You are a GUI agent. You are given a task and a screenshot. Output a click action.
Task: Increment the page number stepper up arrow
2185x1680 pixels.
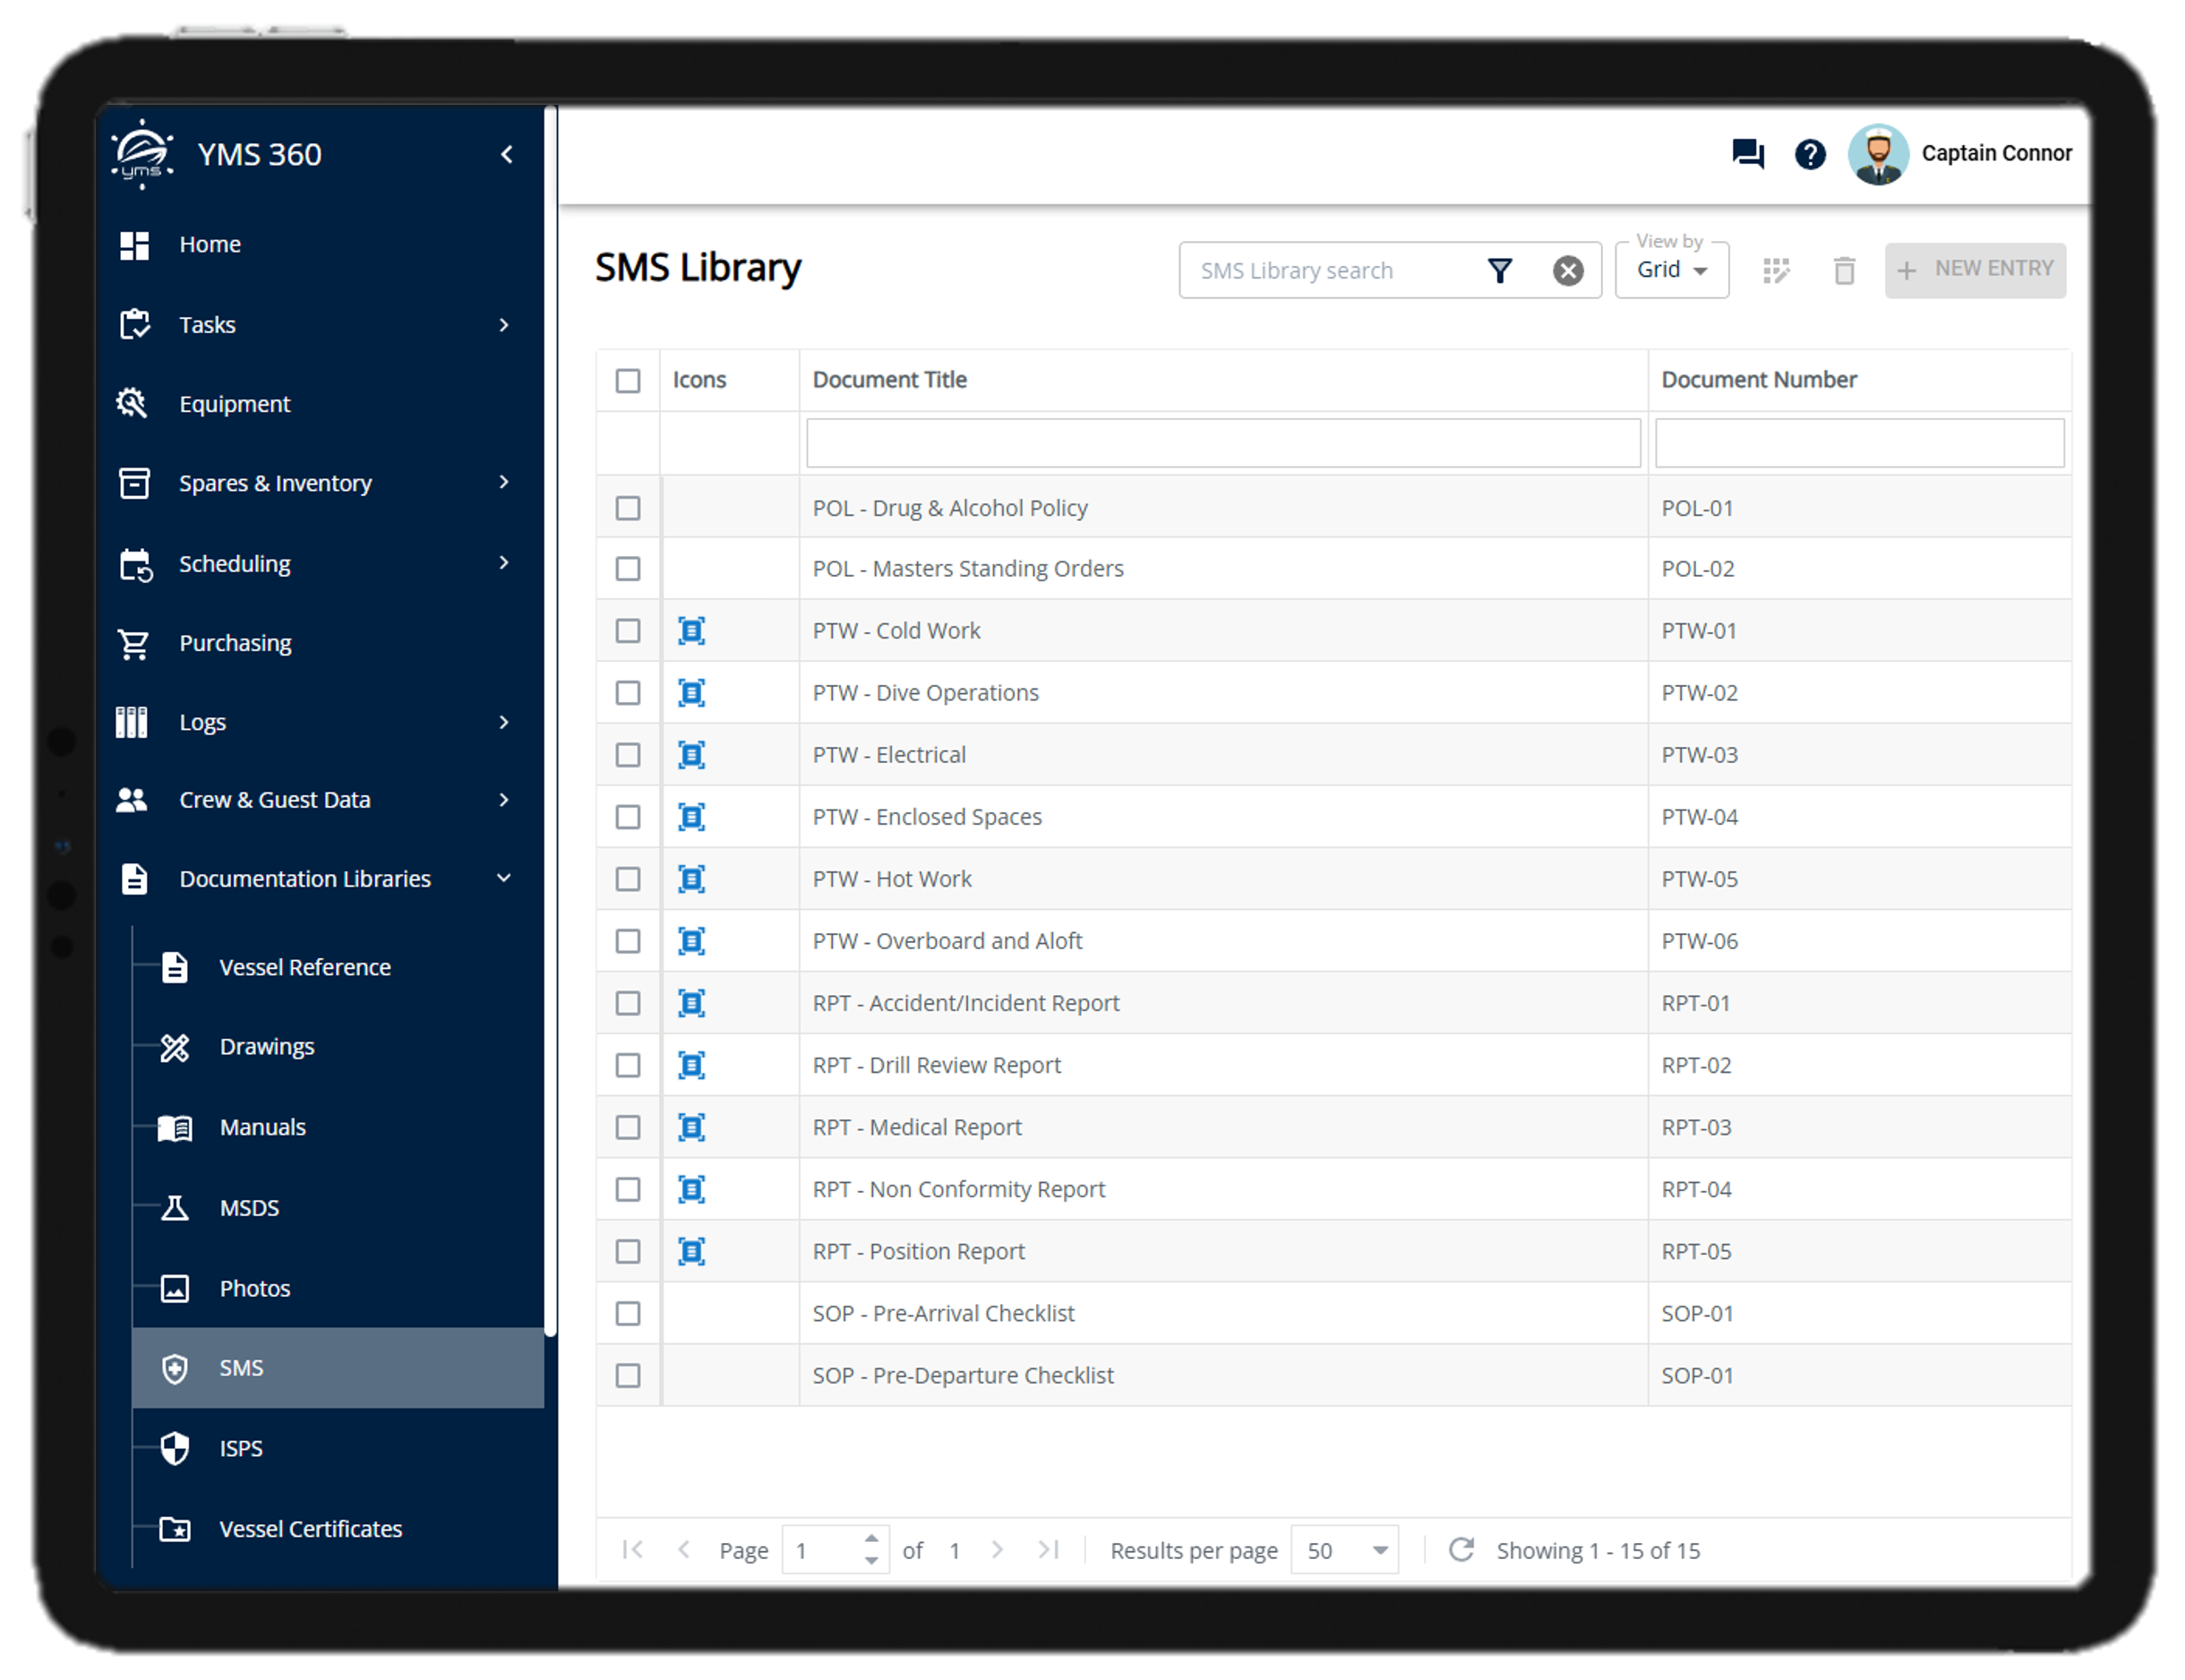pos(871,1539)
